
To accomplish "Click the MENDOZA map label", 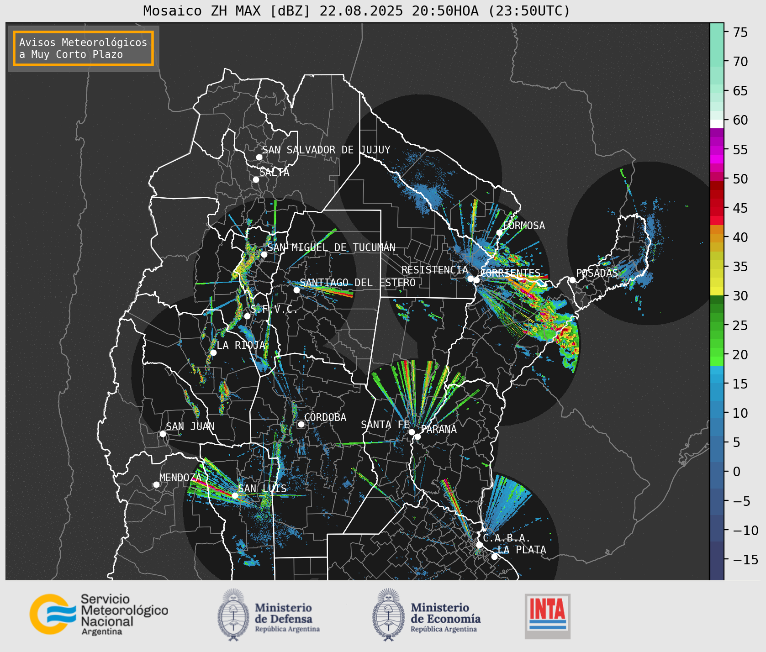I will point(180,478).
